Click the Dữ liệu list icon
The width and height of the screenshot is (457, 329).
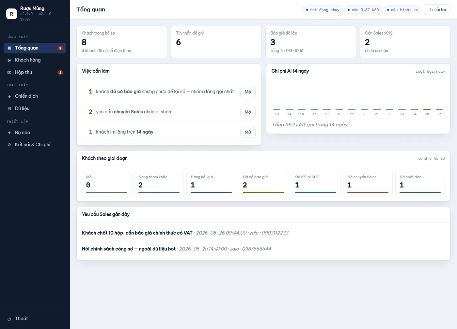pos(9,108)
